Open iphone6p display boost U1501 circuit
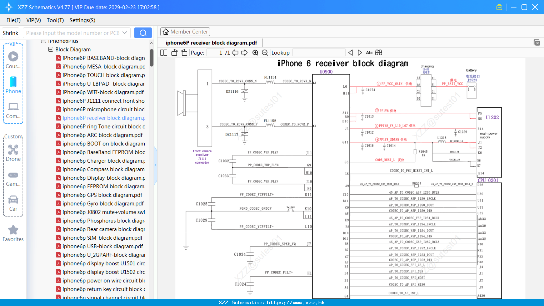This screenshot has height=306, width=544. point(101,263)
